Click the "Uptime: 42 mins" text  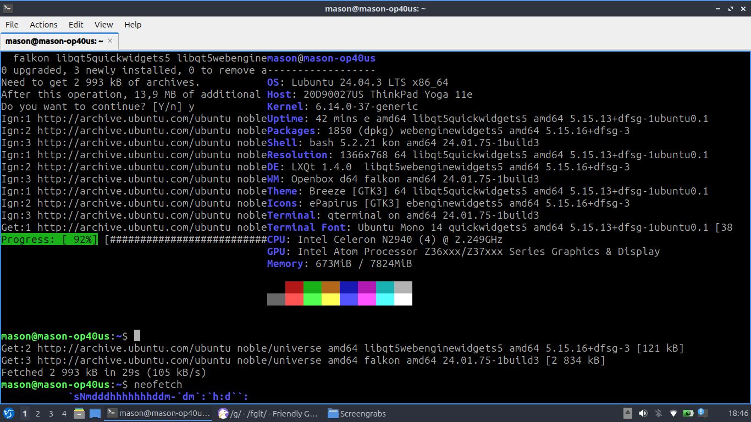[x=312, y=119]
